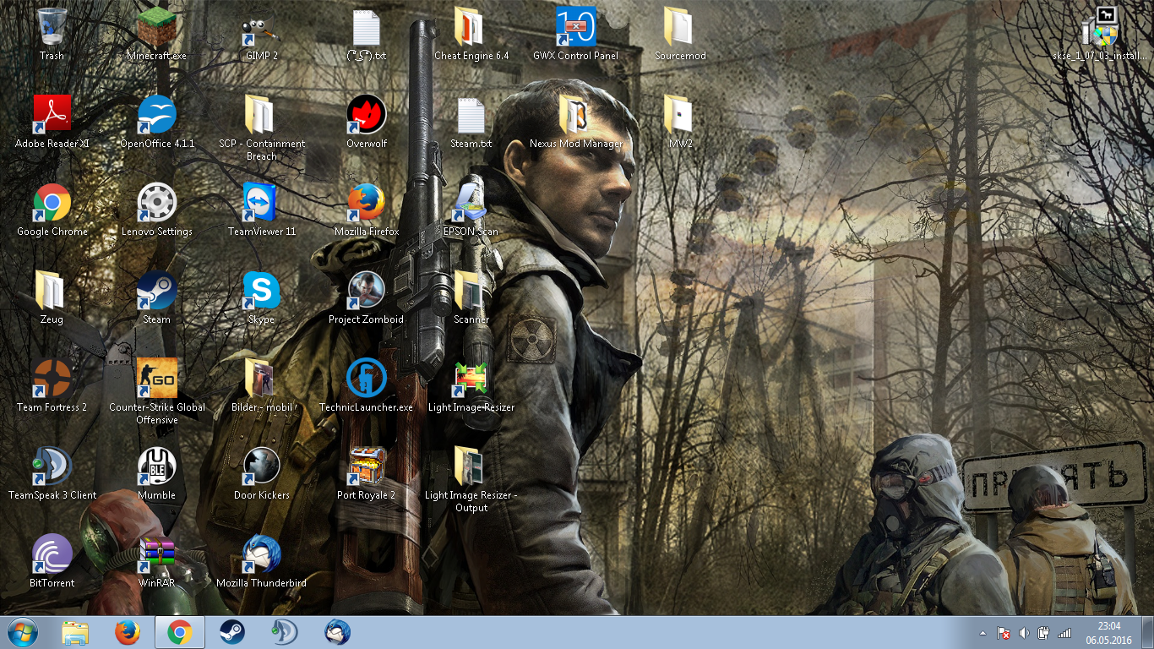Launch the Mumble desktop shortcut
This screenshot has height=649, width=1154.
coord(156,468)
